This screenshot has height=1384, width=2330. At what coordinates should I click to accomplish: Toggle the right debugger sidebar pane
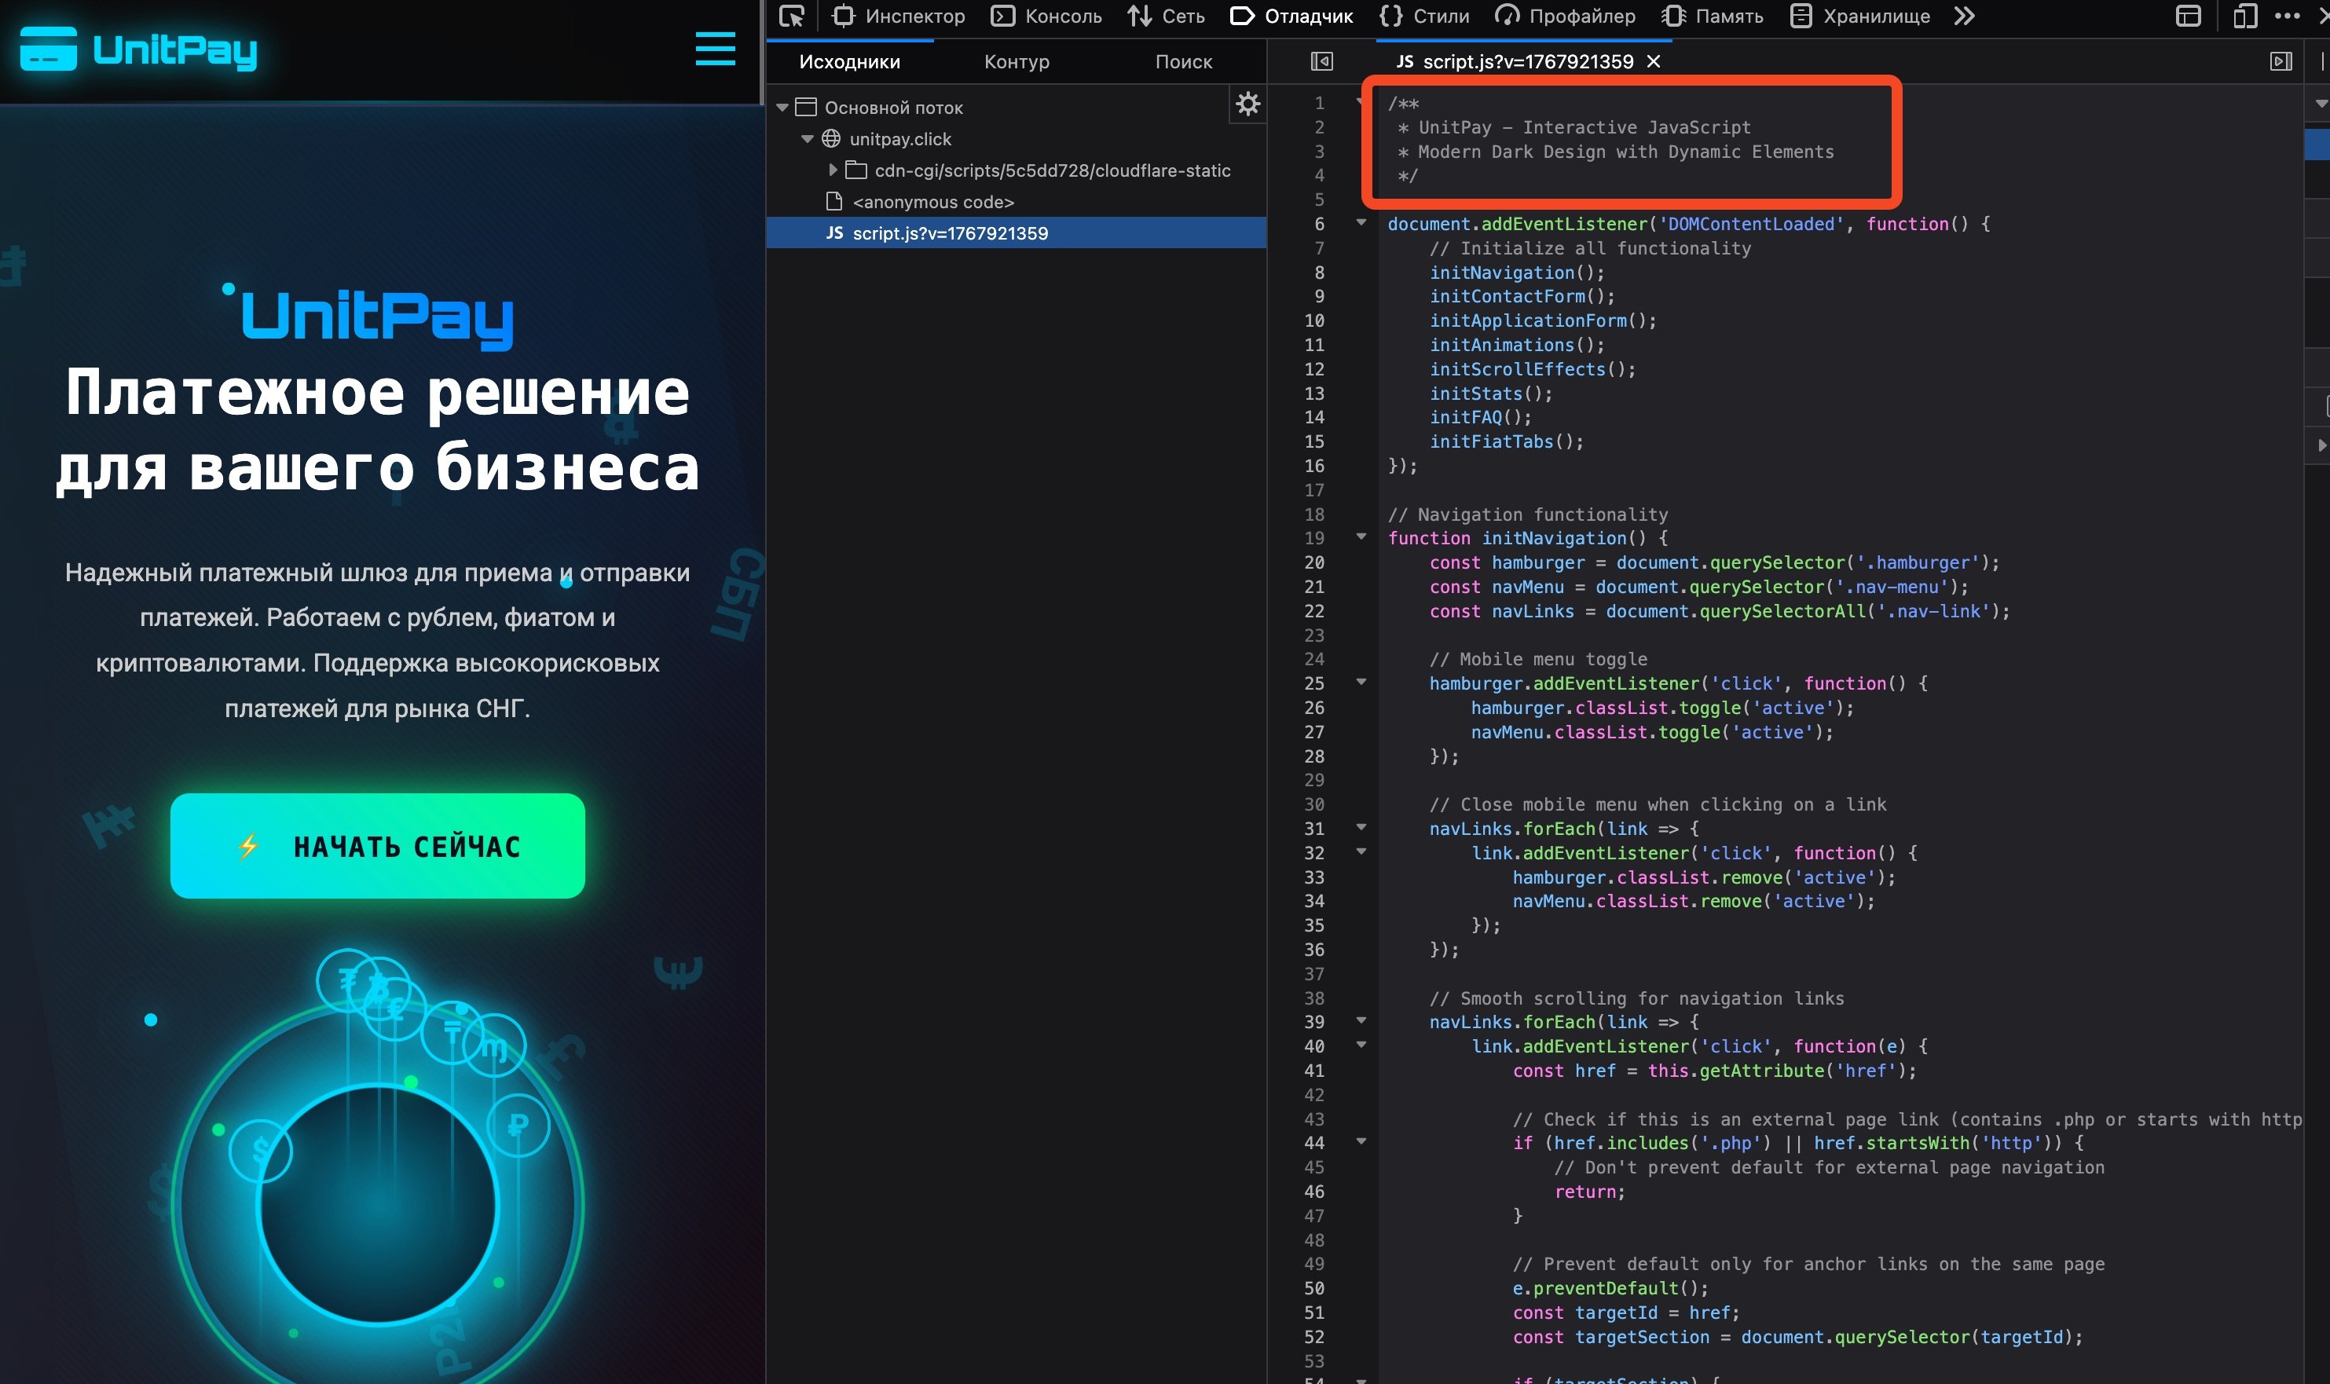coord(2281,61)
